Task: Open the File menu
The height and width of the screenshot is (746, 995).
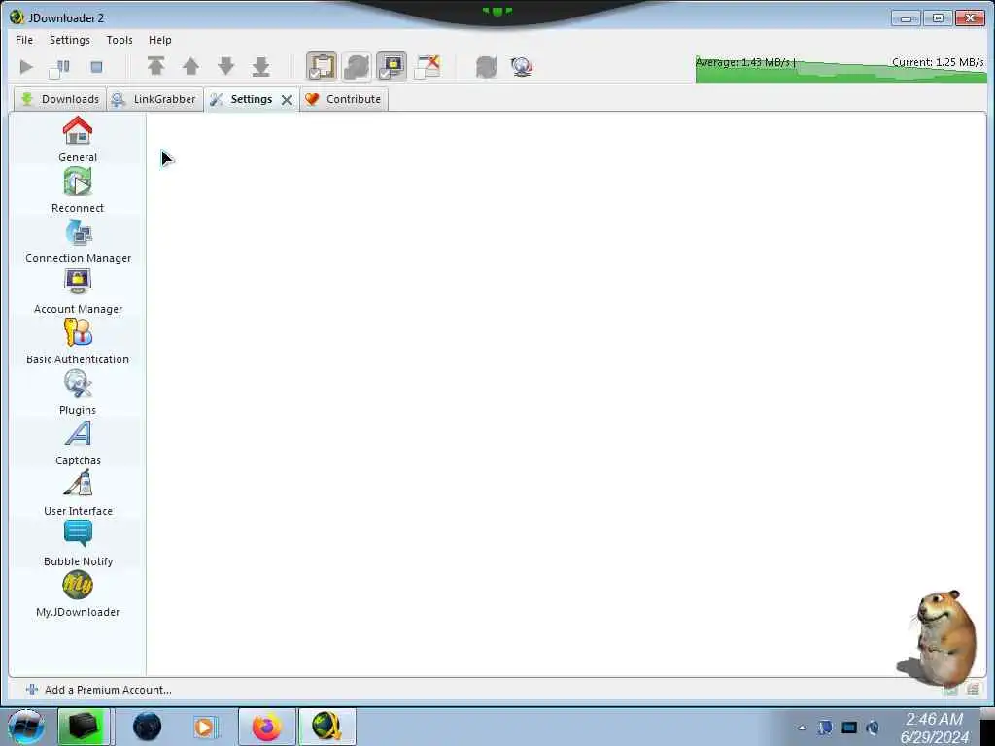Action: click(24, 39)
